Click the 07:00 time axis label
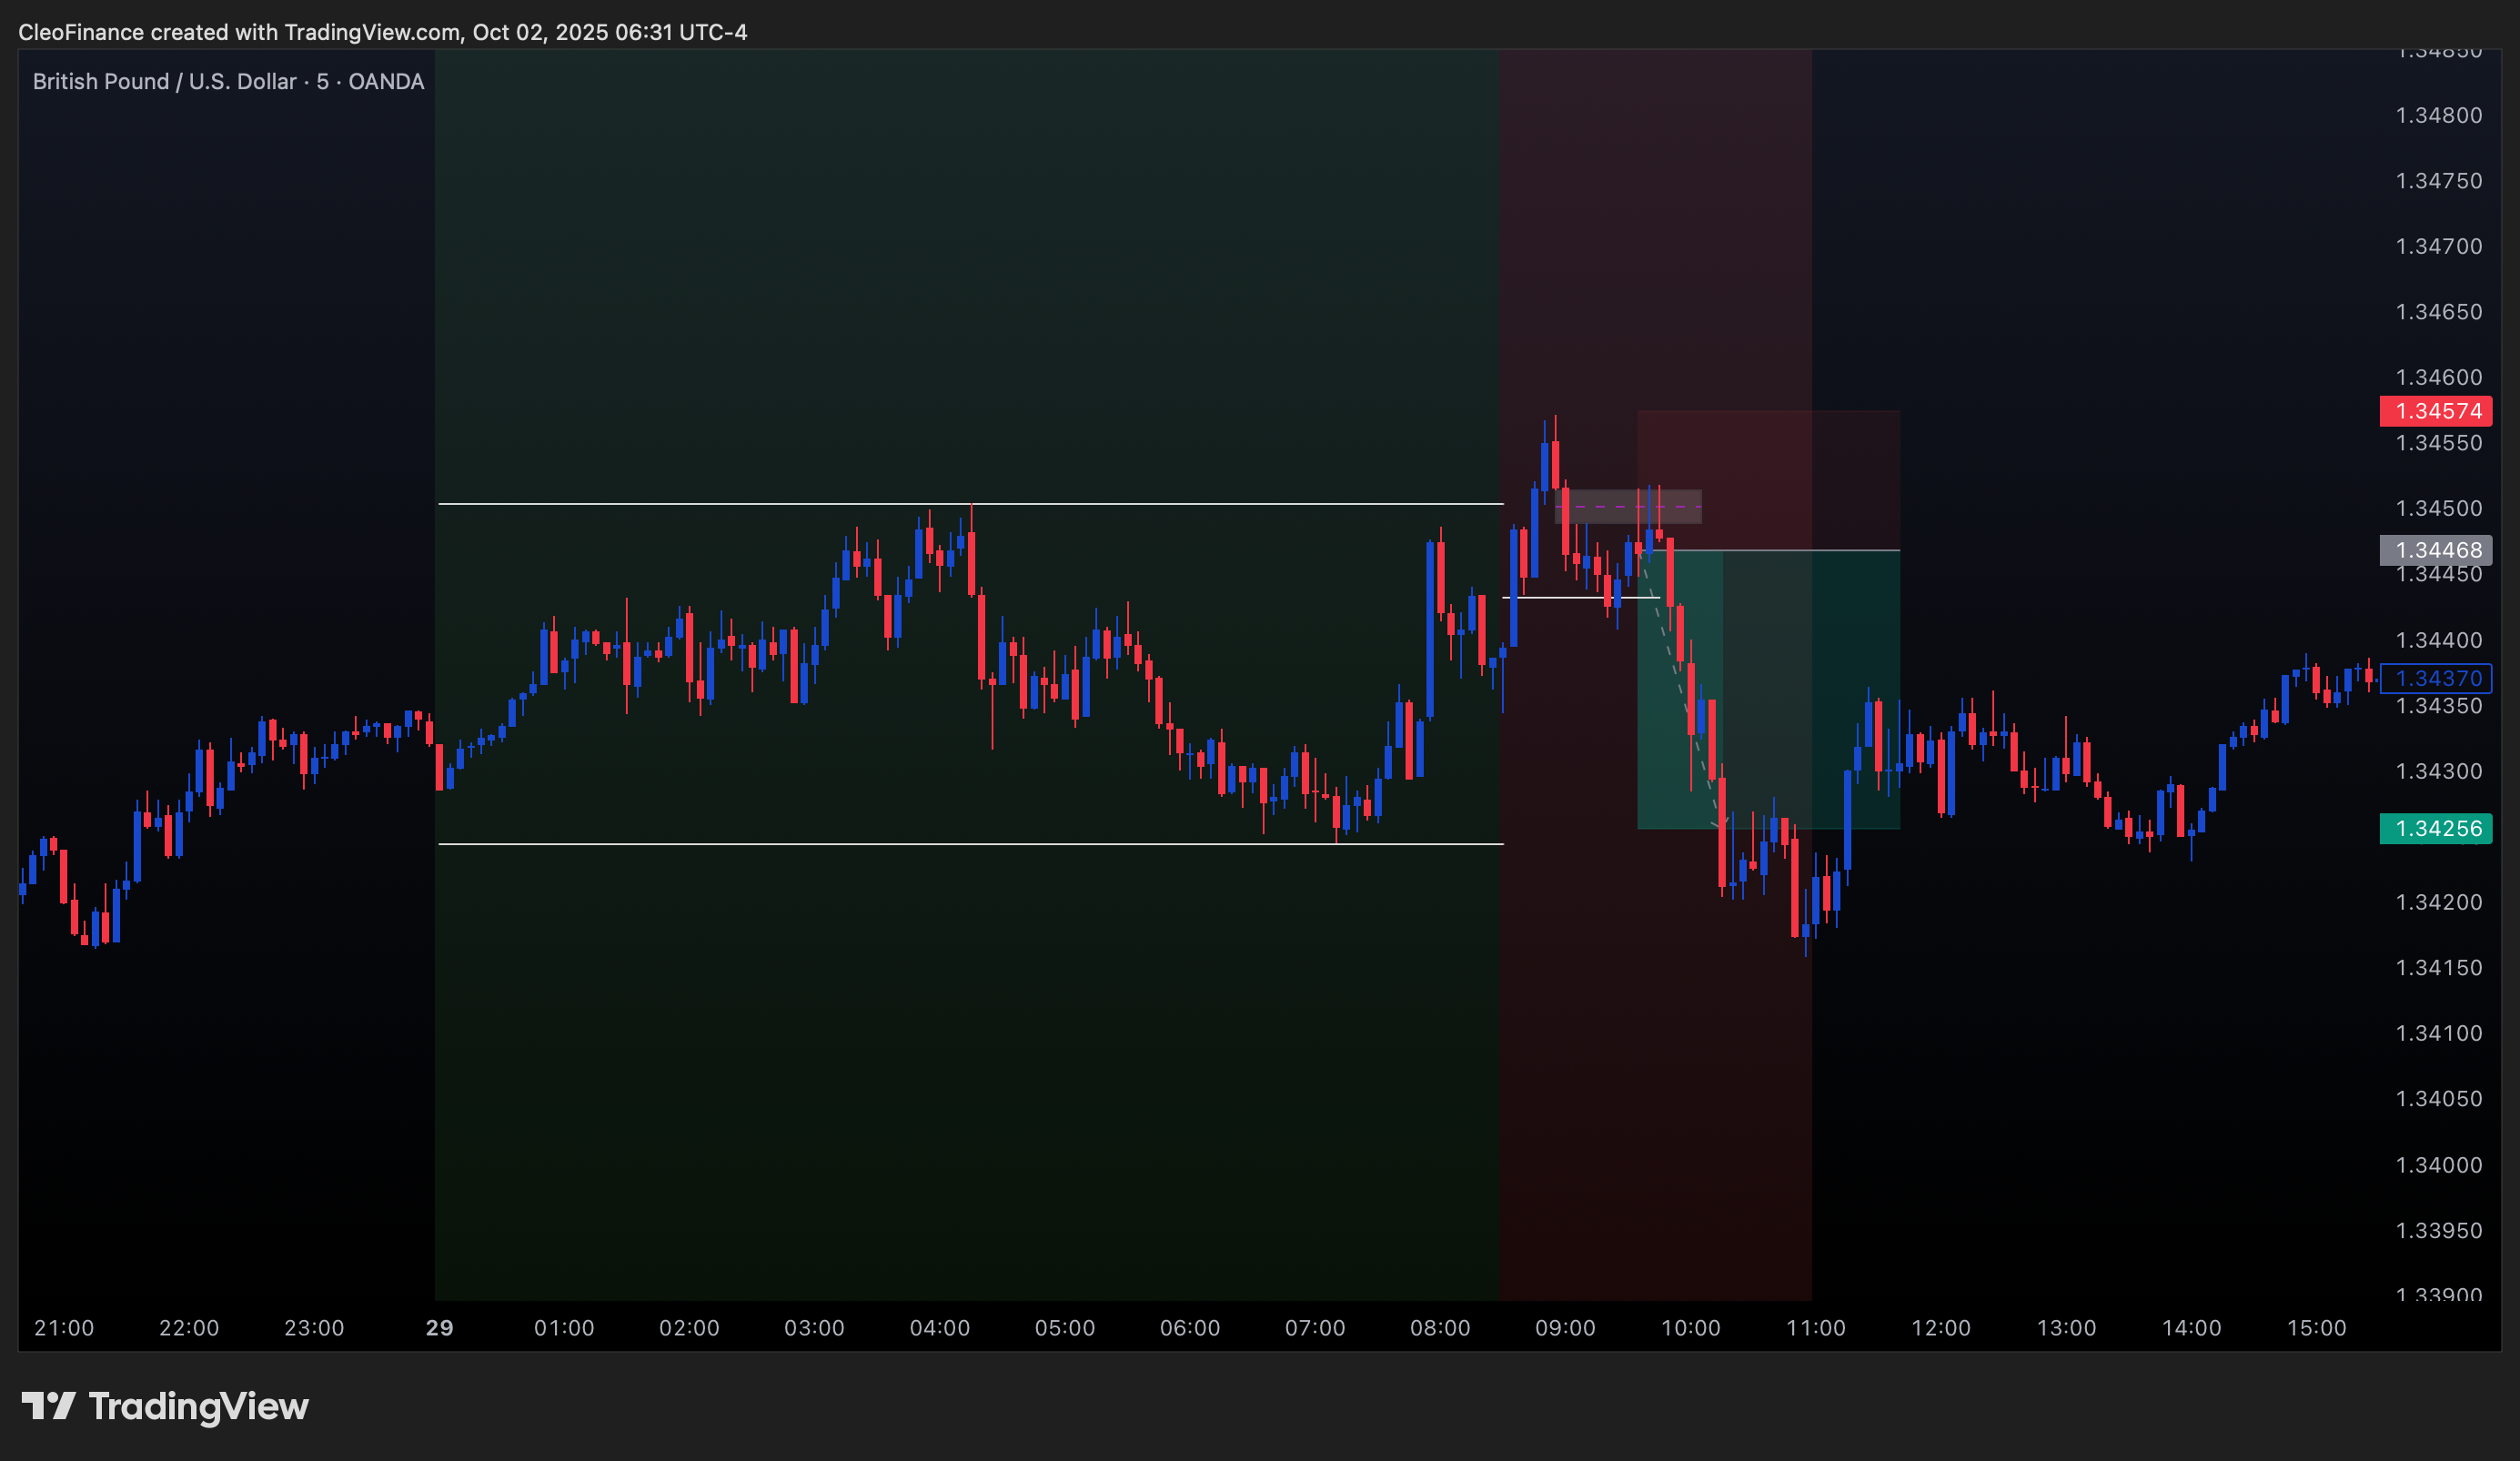Viewport: 2520px width, 1461px height. pos(1315,1328)
